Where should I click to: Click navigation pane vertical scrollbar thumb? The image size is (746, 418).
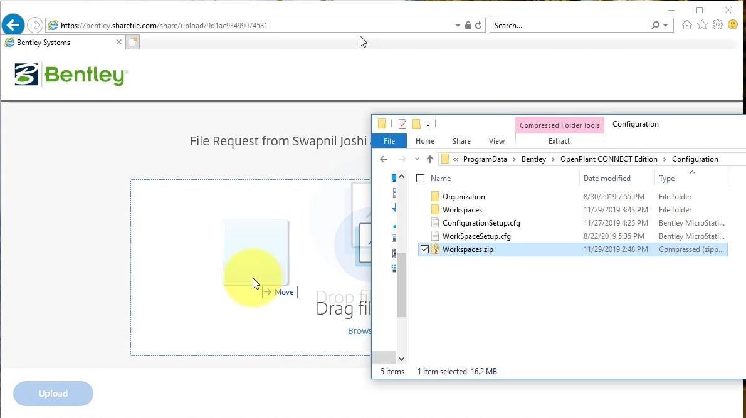coord(402,285)
